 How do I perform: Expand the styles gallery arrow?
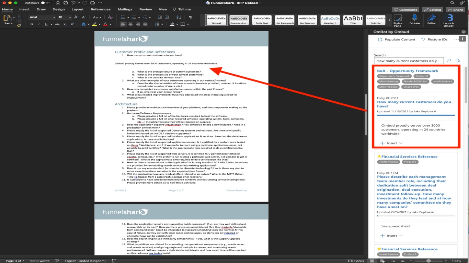point(389,20)
